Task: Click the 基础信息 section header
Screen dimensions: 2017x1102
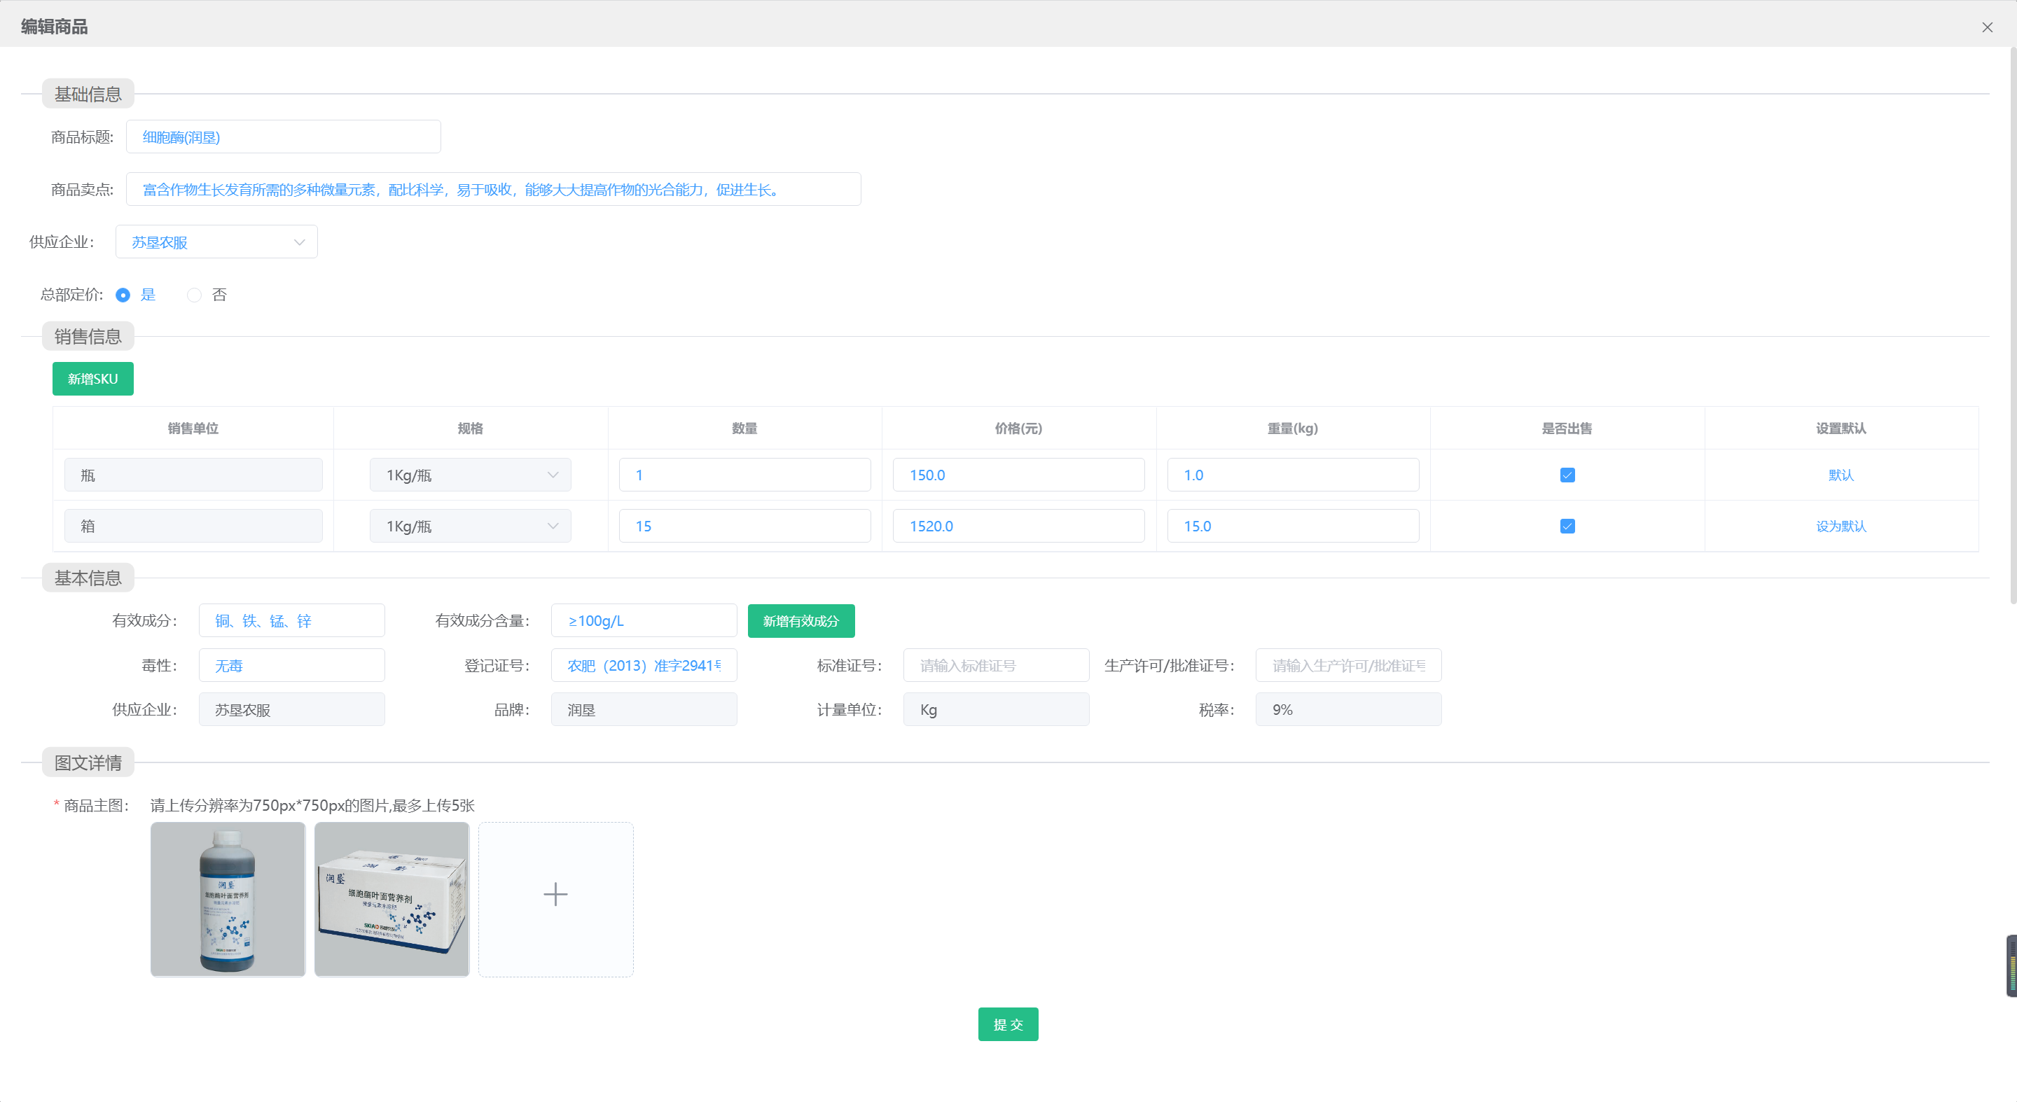Action: tap(88, 95)
